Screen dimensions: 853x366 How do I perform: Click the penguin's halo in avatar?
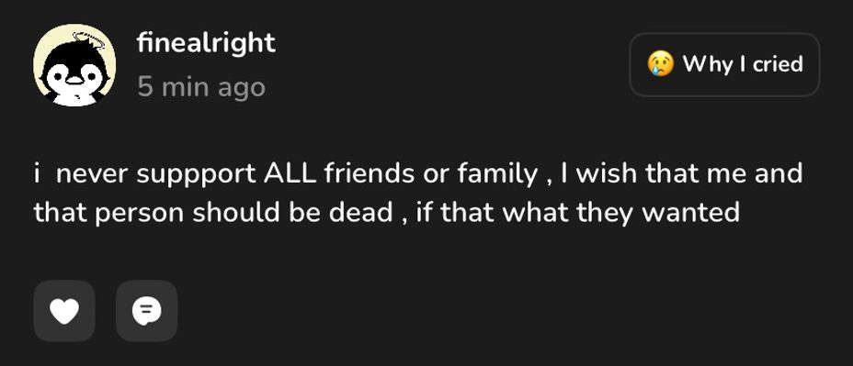tap(87, 39)
